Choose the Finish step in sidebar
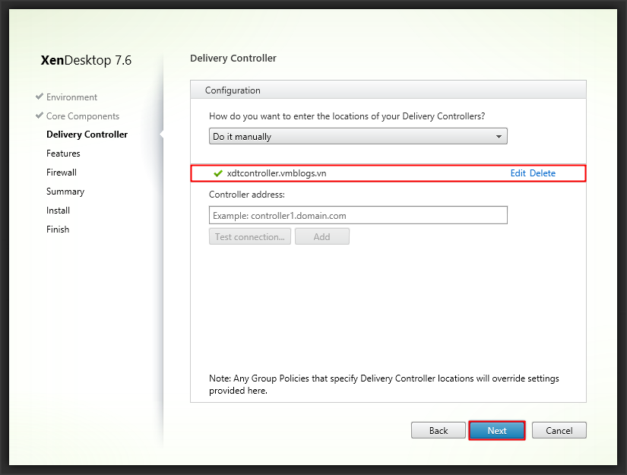627x475 pixels. 58,230
